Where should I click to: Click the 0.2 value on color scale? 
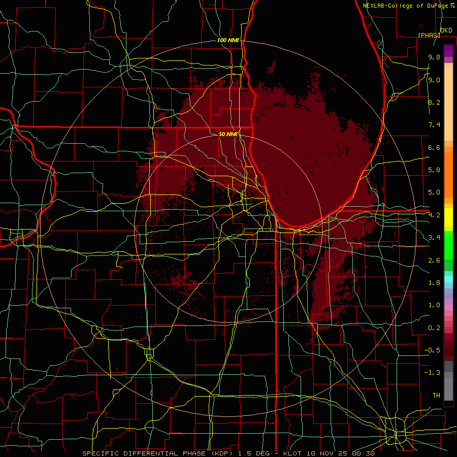tap(434, 328)
